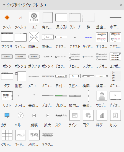Select the first テキス... sample text block

tap(102, 37)
